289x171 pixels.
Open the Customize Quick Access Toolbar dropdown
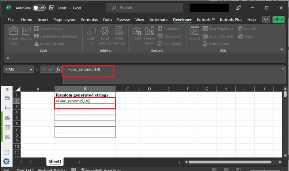[8, 58]
